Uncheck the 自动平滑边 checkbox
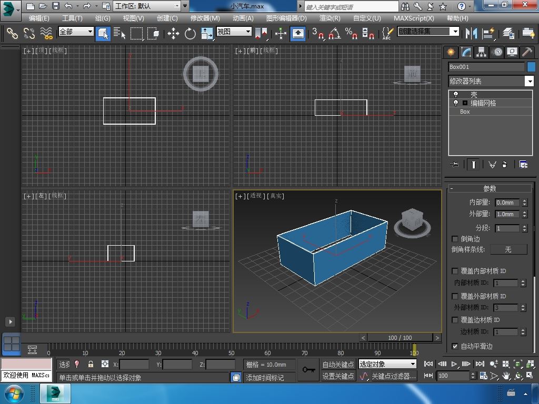 pos(455,346)
